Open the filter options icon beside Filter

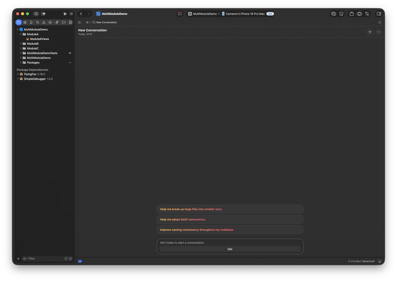(x=25, y=259)
